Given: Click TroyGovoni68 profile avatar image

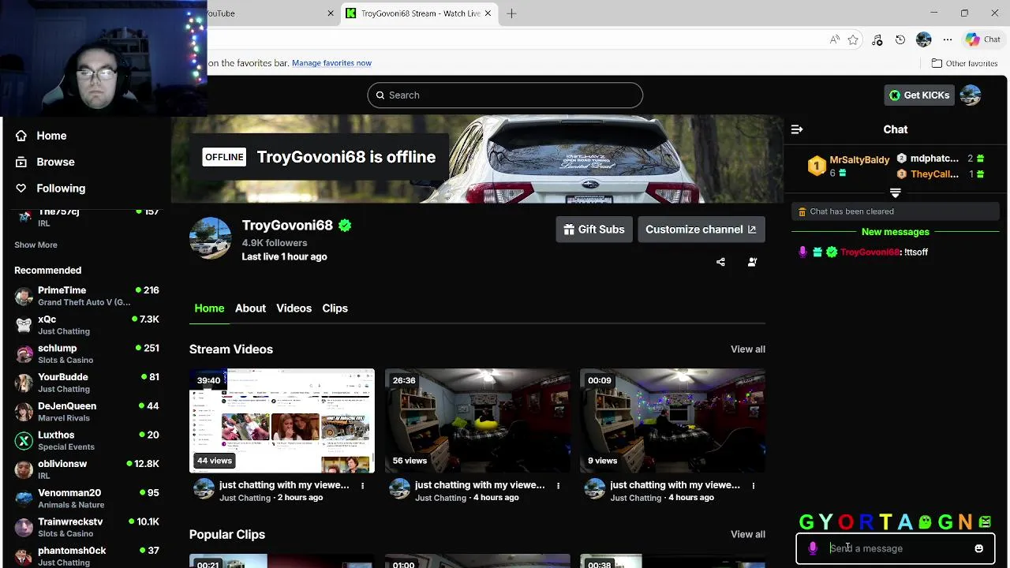Looking at the screenshot, I should (210, 238).
